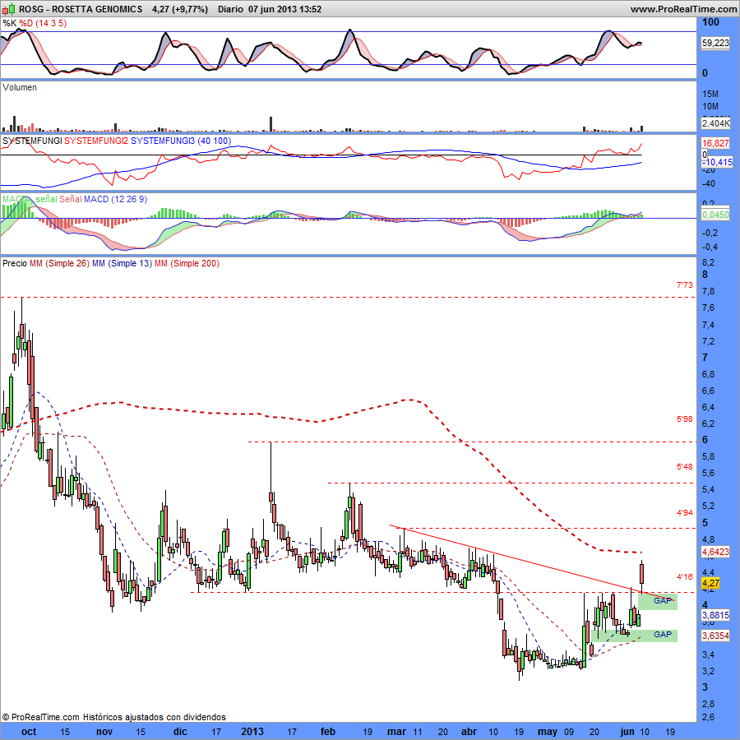Click the oct month on date axis
740x740 pixels.
(29, 732)
